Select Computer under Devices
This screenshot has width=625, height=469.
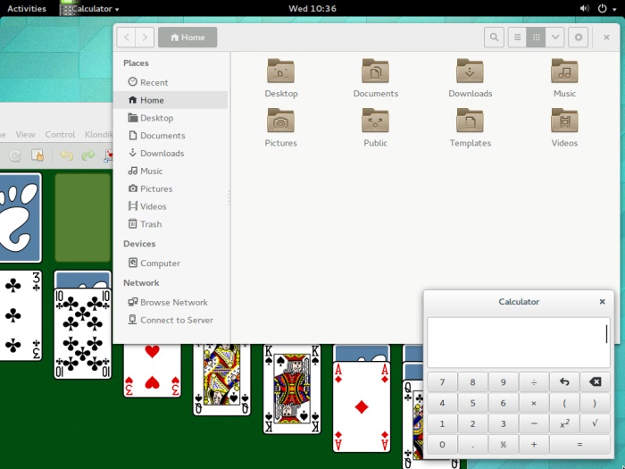(x=171, y=264)
